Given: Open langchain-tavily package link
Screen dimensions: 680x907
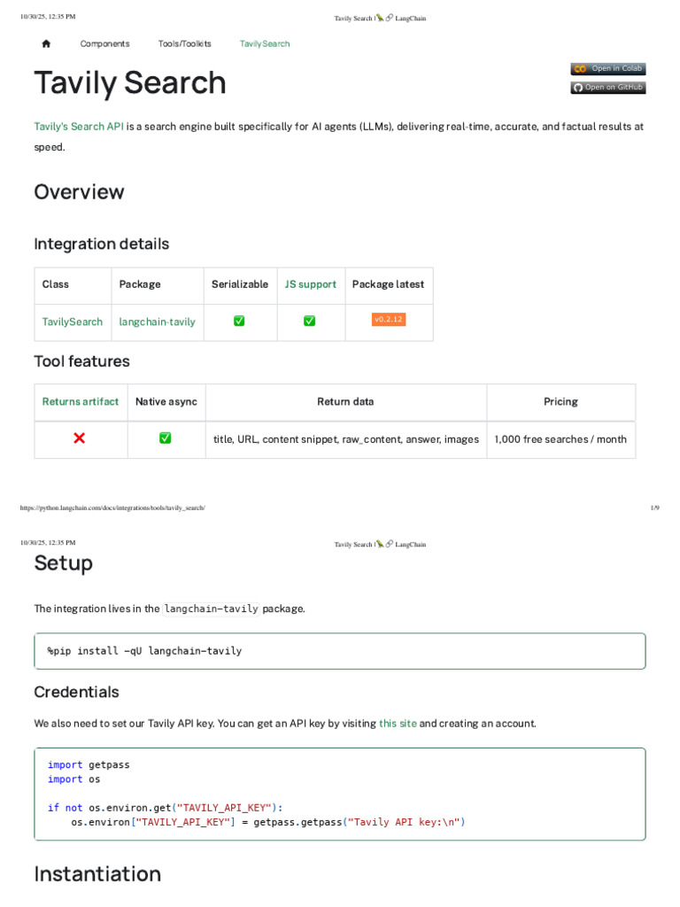Looking at the screenshot, I should tap(158, 322).
